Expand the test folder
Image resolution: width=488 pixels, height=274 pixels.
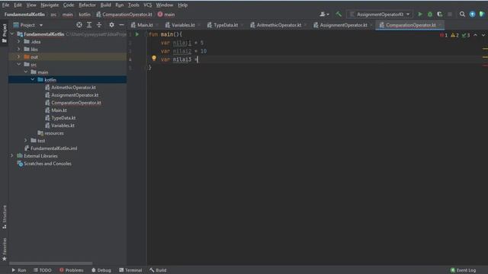tap(25, 140)
